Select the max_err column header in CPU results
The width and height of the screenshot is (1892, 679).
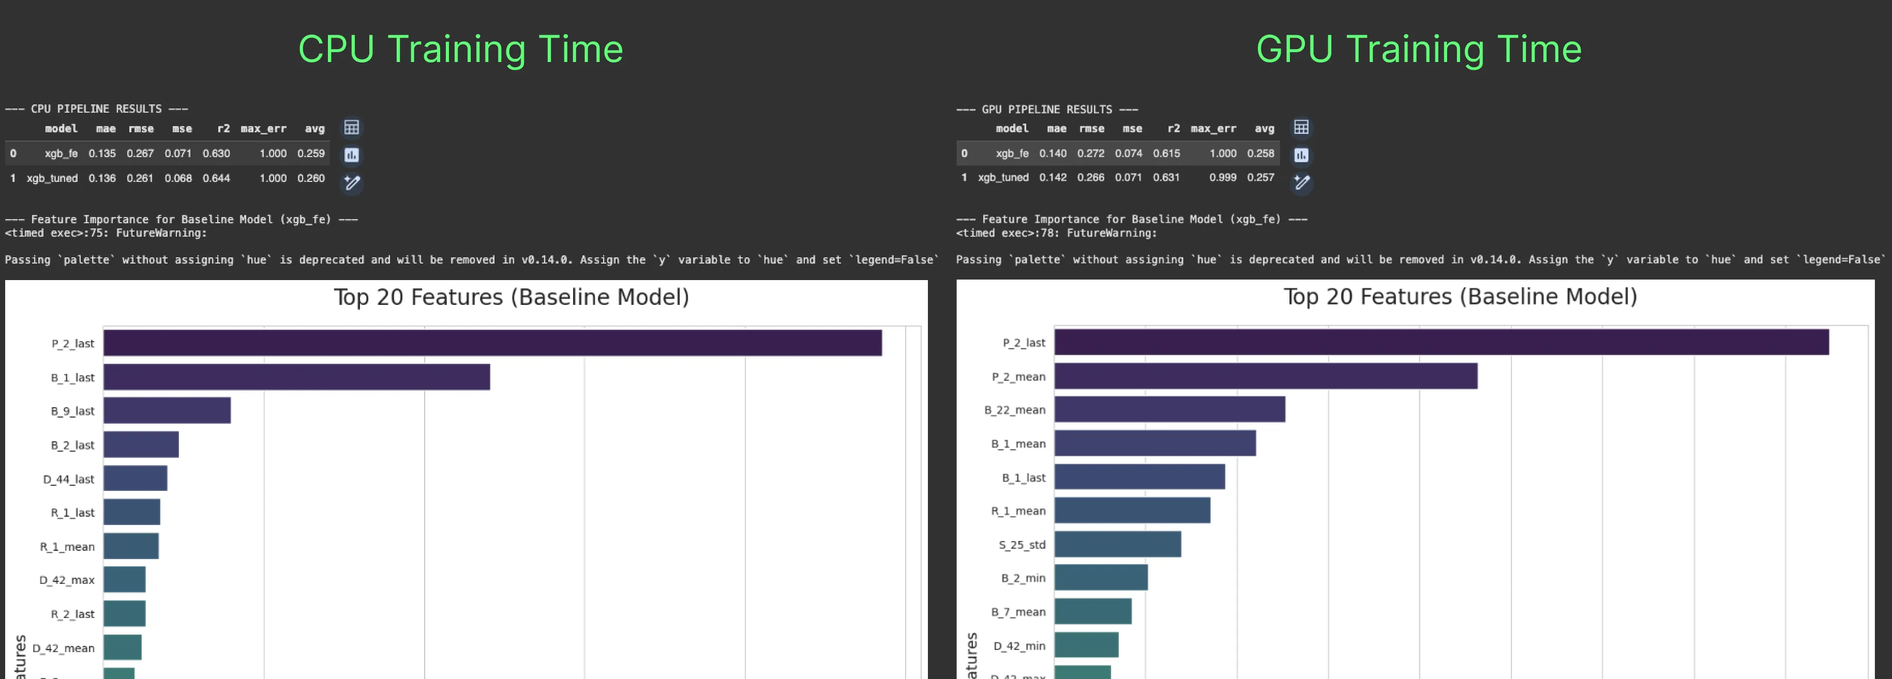(264, 129)
